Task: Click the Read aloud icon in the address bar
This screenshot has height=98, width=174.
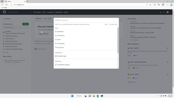Action: (x=147, y=5)
